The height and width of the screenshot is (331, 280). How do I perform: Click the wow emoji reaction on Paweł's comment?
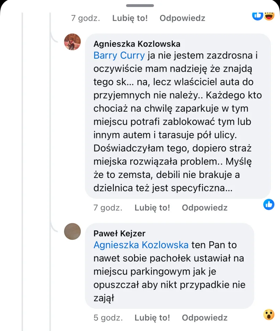click(x=269, y=314)
